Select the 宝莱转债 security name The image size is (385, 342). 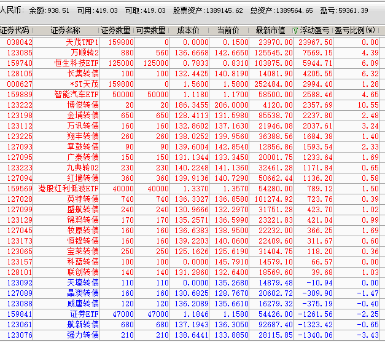click(x=83, y=251)
